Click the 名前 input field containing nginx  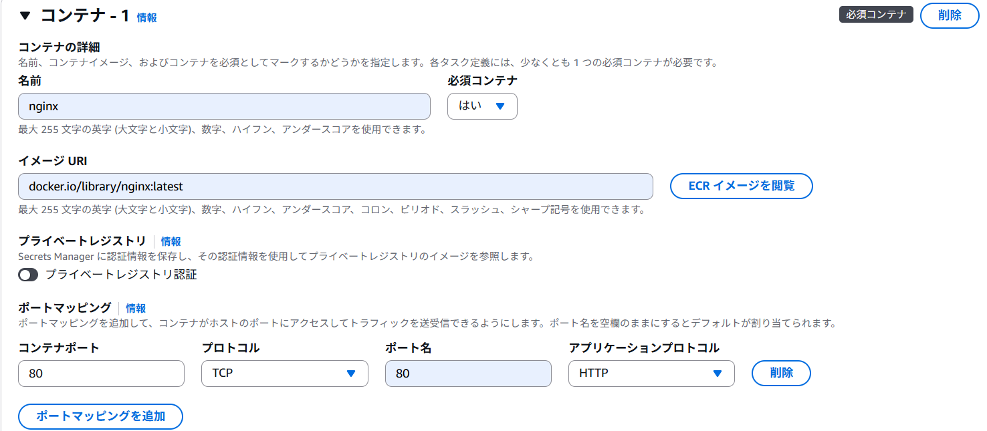(224, 106)
